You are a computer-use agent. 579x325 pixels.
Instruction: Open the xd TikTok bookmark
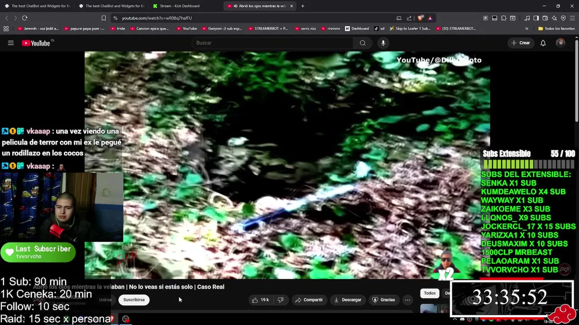(379, 28)
